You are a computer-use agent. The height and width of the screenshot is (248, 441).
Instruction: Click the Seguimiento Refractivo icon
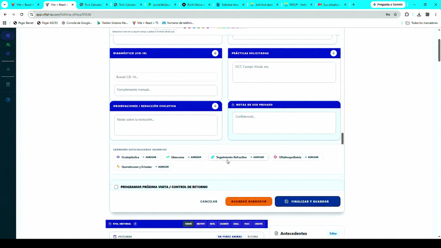point(213,157)
